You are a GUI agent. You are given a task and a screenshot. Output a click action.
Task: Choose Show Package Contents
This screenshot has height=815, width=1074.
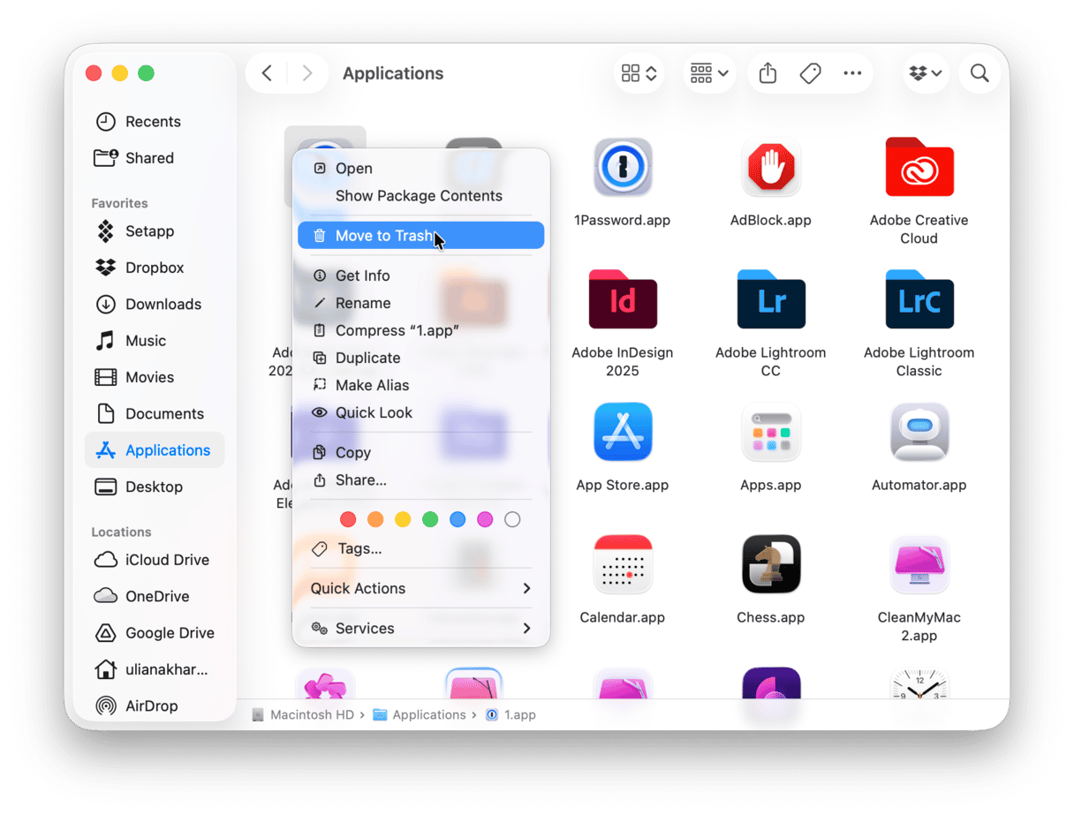point(421,196)
